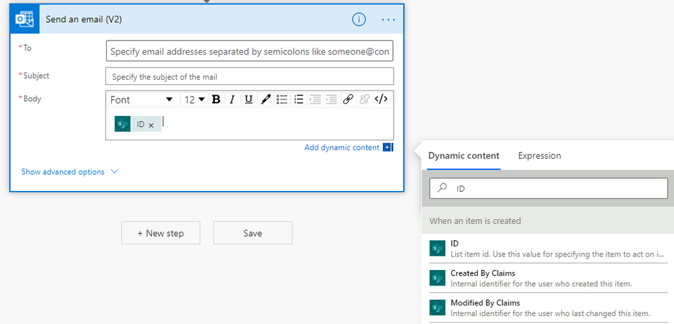Click the + New step button
This screenshot has height=324, width=674.
(161, 233)
